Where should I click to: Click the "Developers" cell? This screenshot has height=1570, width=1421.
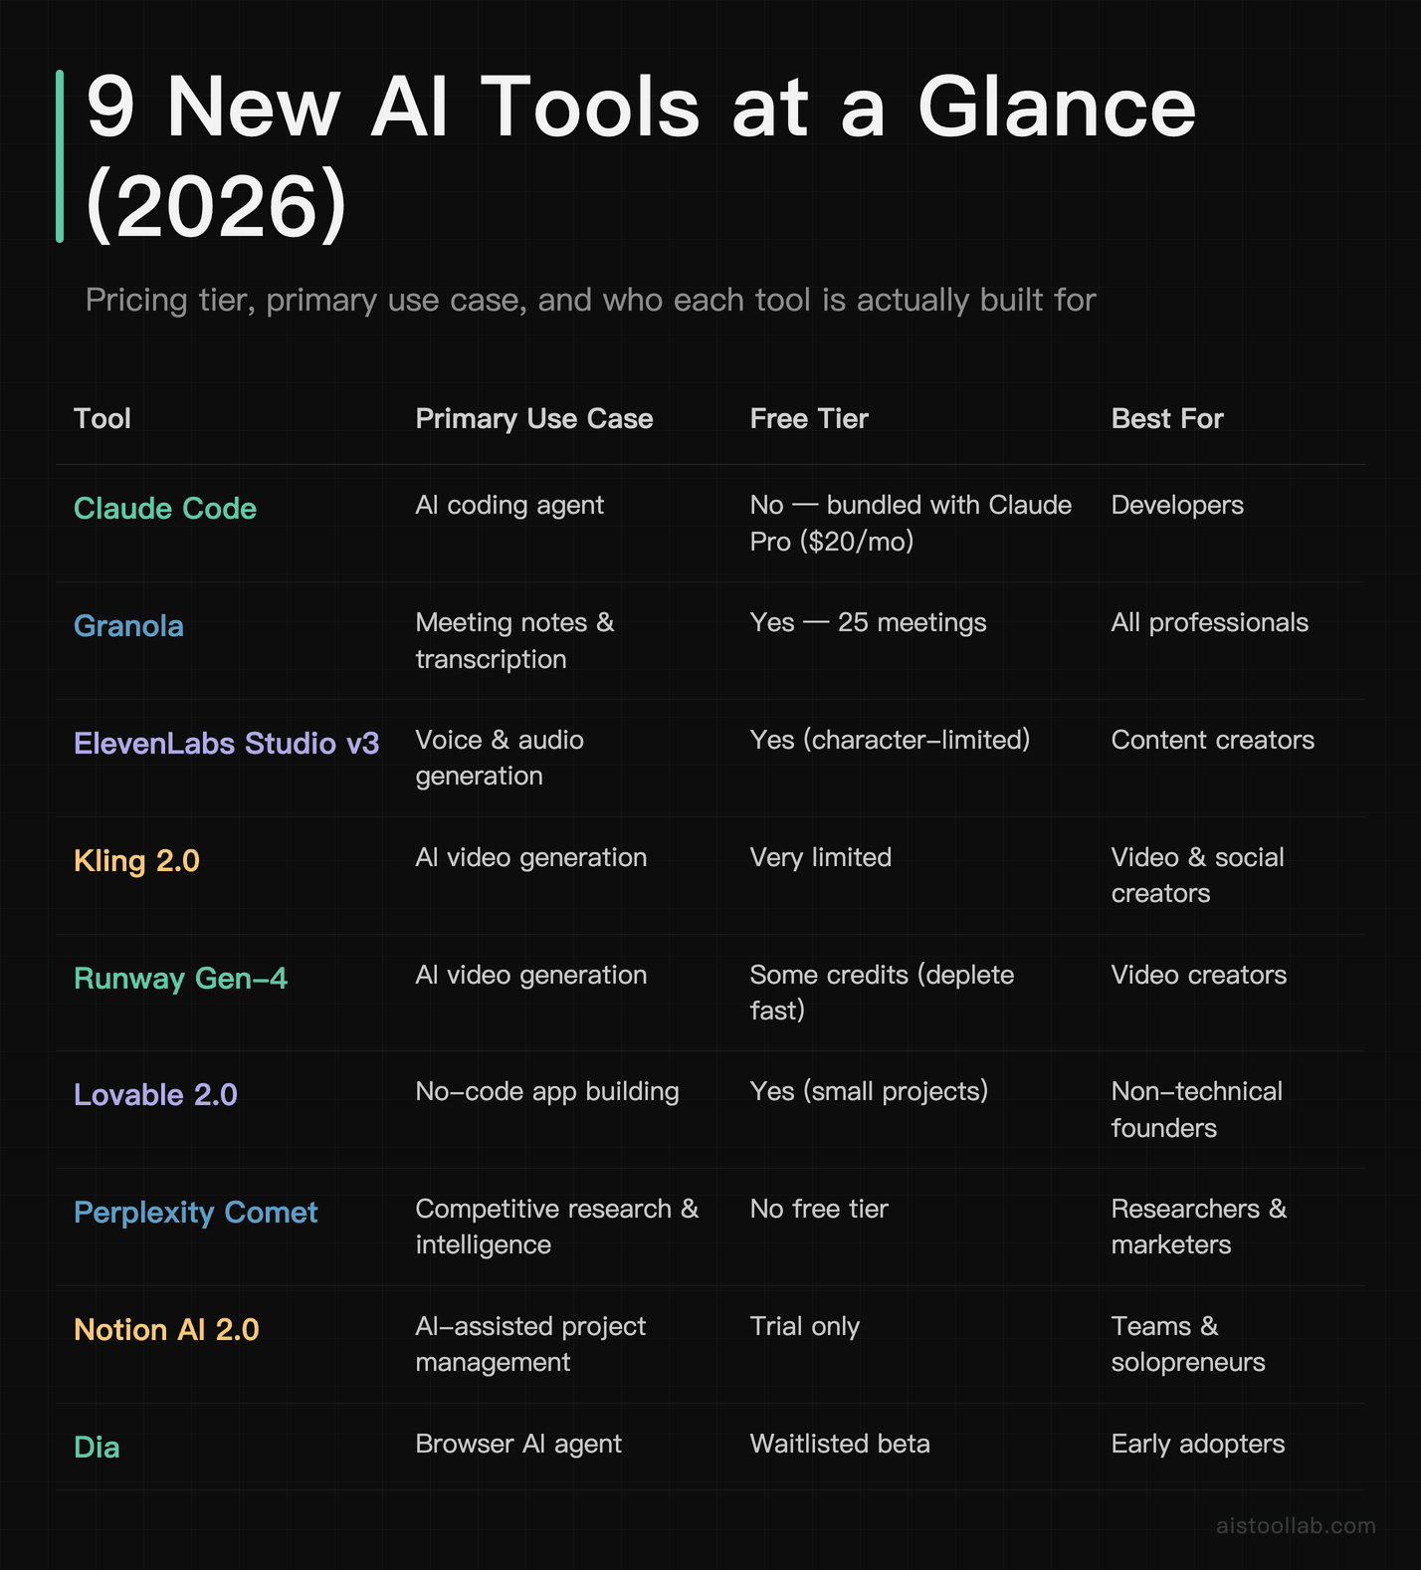[x=1177, y=506]
